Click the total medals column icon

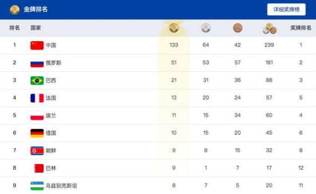[x=269, y=29]
